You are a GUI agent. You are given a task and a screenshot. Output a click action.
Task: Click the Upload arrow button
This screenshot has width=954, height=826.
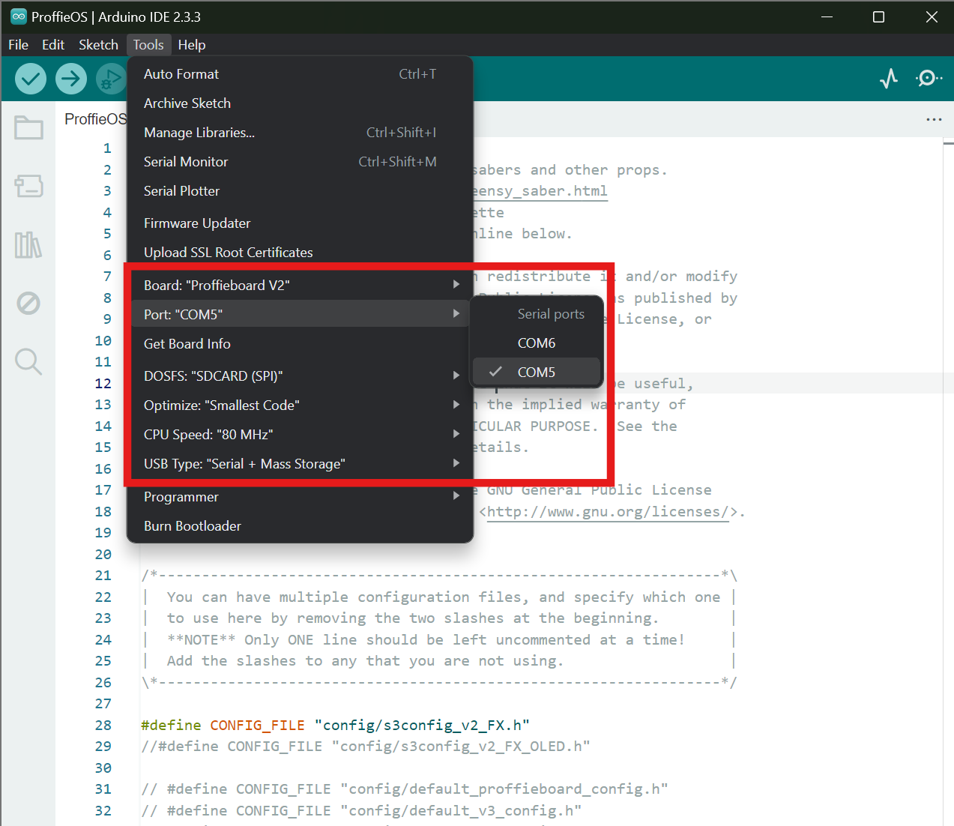pos(71,78)
